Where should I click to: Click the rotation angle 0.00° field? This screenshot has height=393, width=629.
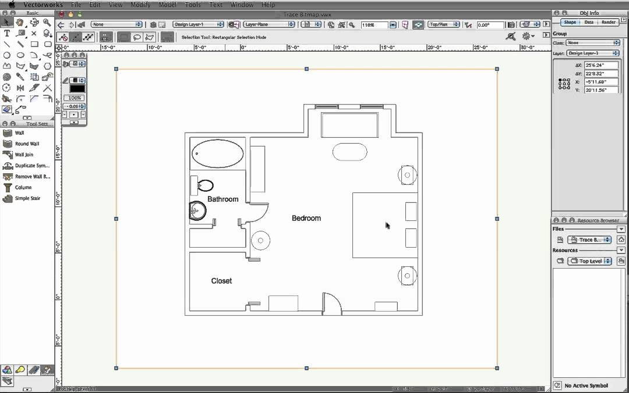click(x=490, y=25)
